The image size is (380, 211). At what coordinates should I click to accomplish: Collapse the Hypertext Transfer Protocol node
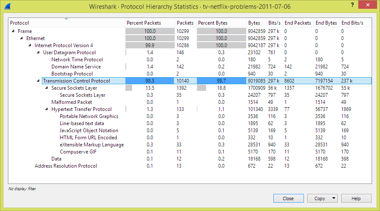[46, 109]
